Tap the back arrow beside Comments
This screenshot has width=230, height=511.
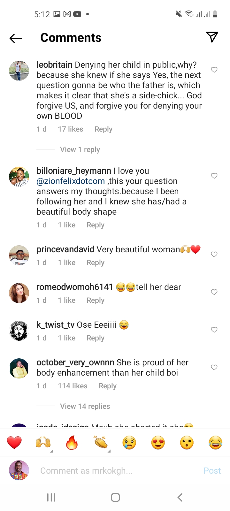(x=16, y=38)
